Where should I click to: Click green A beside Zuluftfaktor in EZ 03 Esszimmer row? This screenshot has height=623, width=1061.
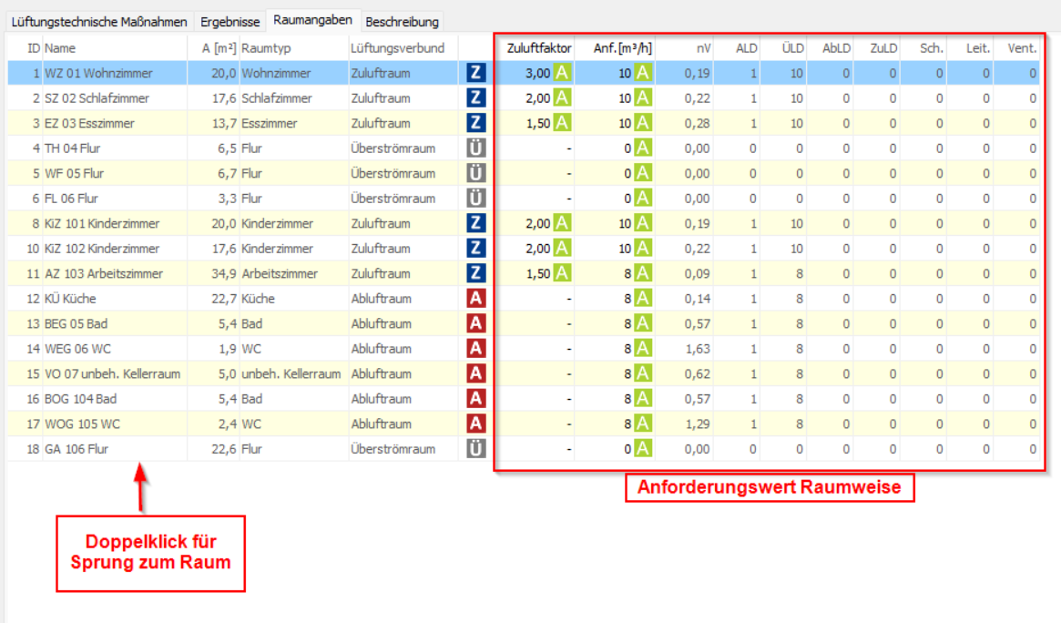(x=562, y=123)
